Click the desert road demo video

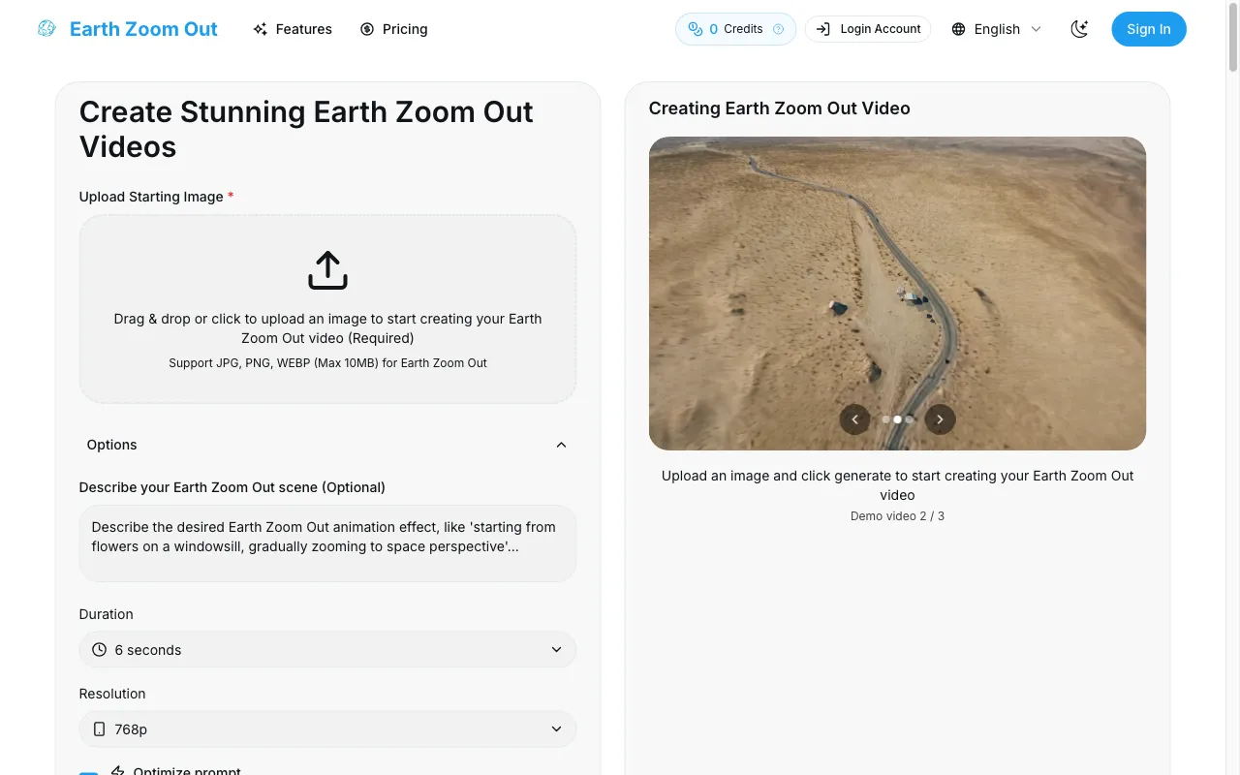point(897,294)
